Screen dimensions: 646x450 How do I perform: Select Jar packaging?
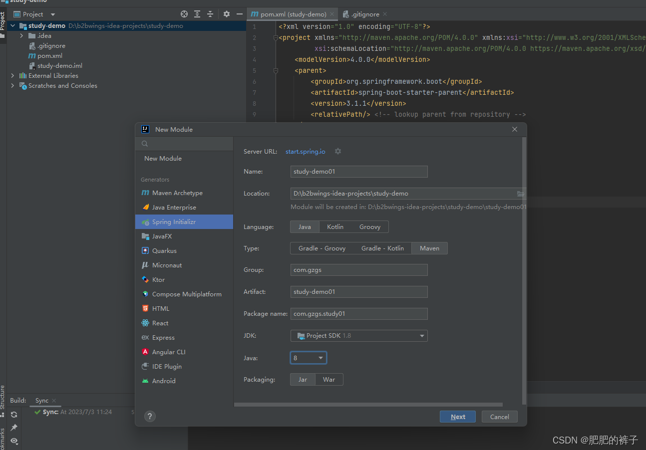tap(303, 380)
